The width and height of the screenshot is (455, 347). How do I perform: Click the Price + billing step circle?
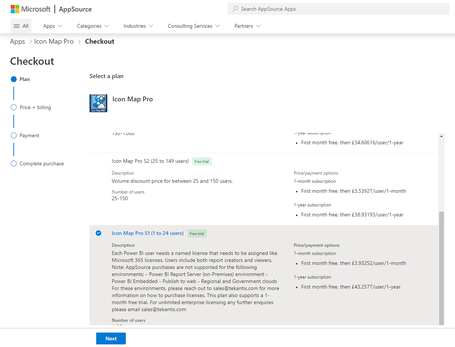click(x=14, y=107)
